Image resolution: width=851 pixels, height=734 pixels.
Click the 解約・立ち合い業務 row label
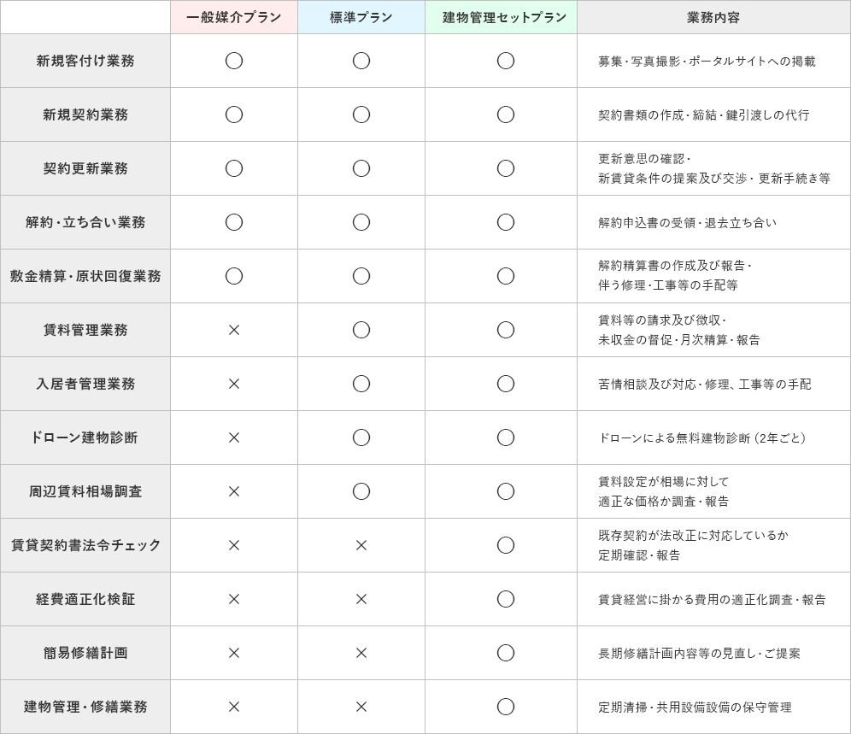[x=85, y=222]
